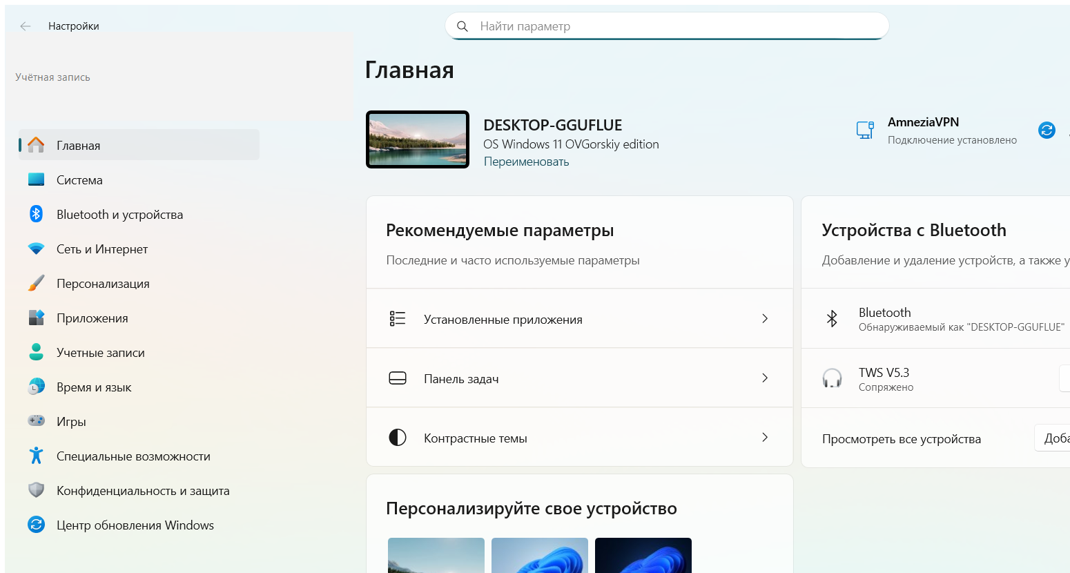The image size is (1070, 573).
Task: Open Панель задач using its chevron arrow
Action: (x=765, y=378)
